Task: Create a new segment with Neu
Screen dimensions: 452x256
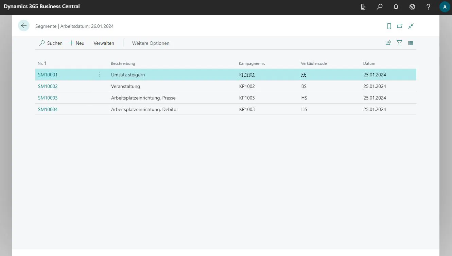Action: click(x=76, y=43)
